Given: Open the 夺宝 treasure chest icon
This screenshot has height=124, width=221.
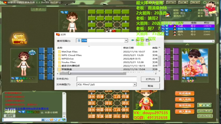Looking at the screenshot, I should click(x=19, y=39).
